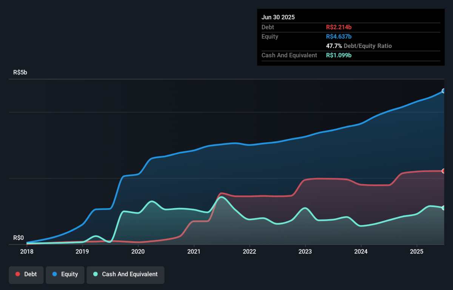Click the teal Cash endpoint marker
Viewport: 453px width, 290px height.
pyautogui.click(x=444, y=208)
